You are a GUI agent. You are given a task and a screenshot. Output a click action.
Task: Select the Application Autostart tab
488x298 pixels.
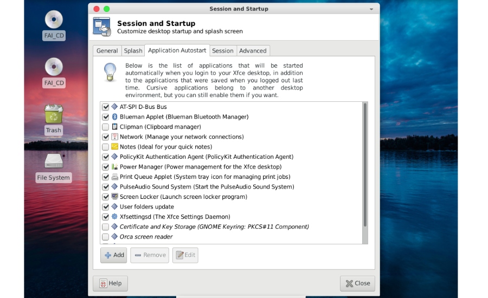tap(177, 50)
